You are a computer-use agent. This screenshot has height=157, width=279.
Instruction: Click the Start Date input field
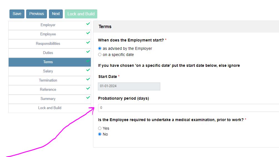coord(129,86)
